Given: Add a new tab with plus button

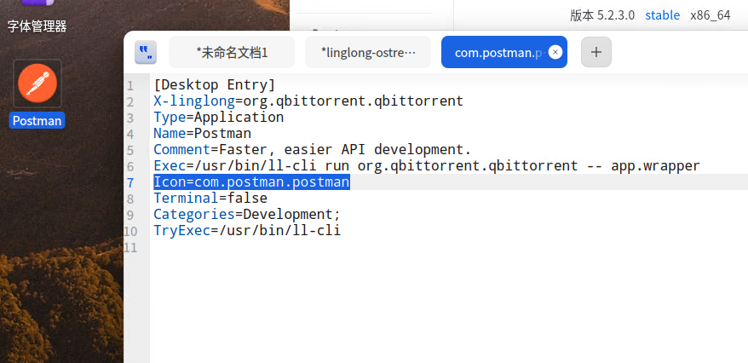Looking at the screenshot, I should [596, 52].
